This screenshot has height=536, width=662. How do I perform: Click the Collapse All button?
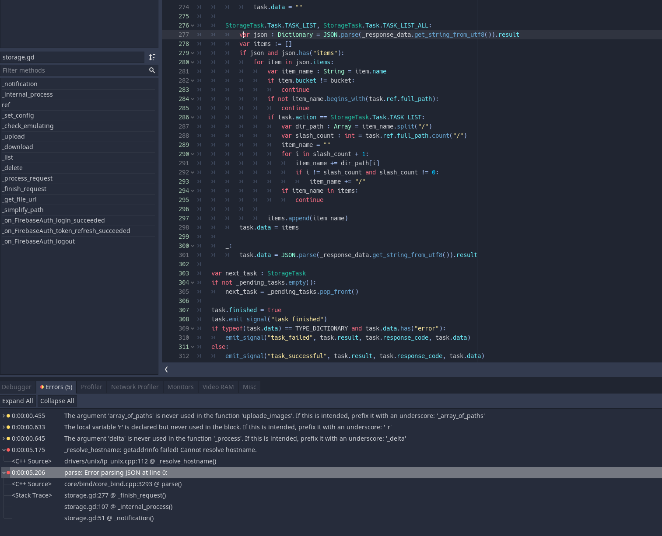coord(57,400)
